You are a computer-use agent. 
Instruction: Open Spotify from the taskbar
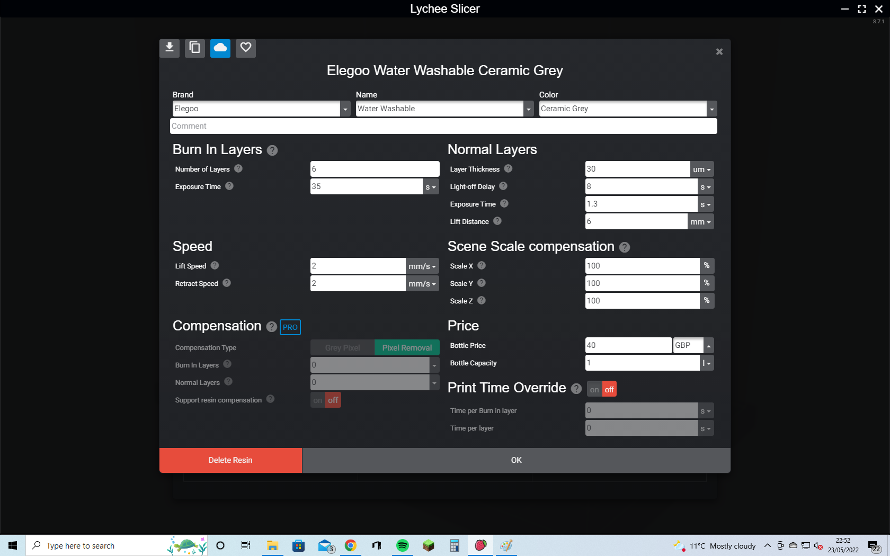coord(403,545)
